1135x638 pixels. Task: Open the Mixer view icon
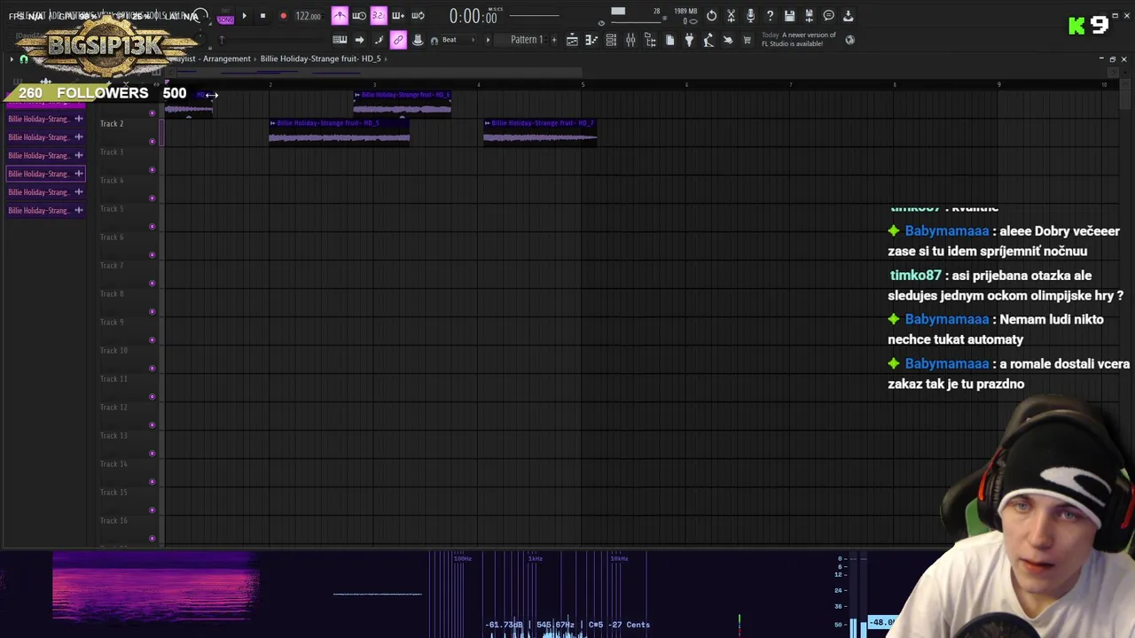pyautogui.click(x=630, y=40)
